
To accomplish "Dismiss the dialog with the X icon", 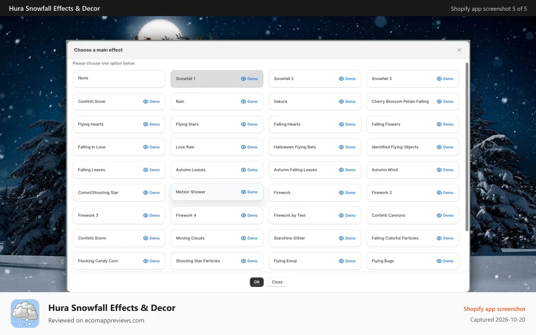I will tap(459, 50).
